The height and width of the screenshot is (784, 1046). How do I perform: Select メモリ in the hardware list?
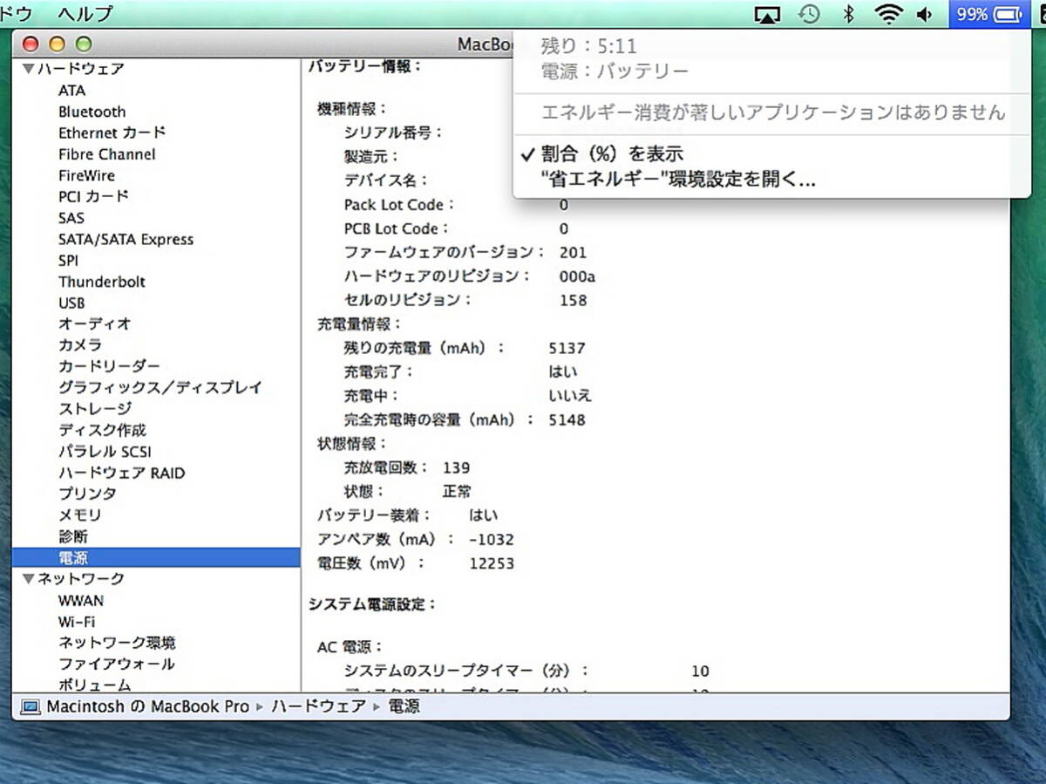(80, 515)
